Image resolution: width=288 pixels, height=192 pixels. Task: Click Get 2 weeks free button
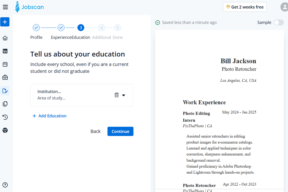tap(245, 7)
